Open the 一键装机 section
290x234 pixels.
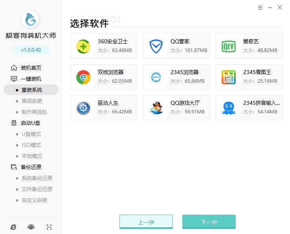[31, 79]
